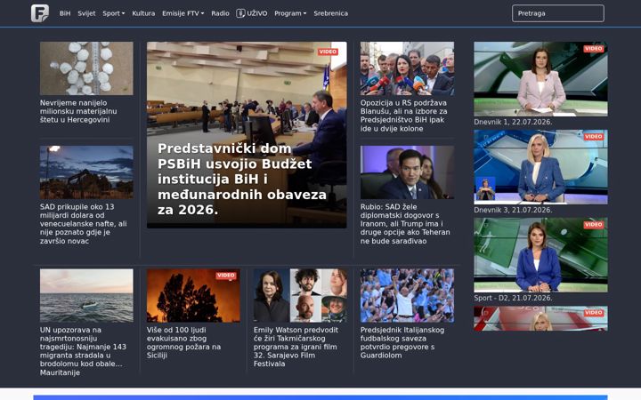Click the Pretraga search field
The image size is (641, 400).
pos(558,13)
